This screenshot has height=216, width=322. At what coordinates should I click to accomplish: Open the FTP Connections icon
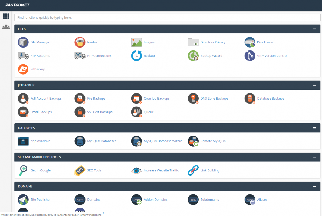[80, 56]
